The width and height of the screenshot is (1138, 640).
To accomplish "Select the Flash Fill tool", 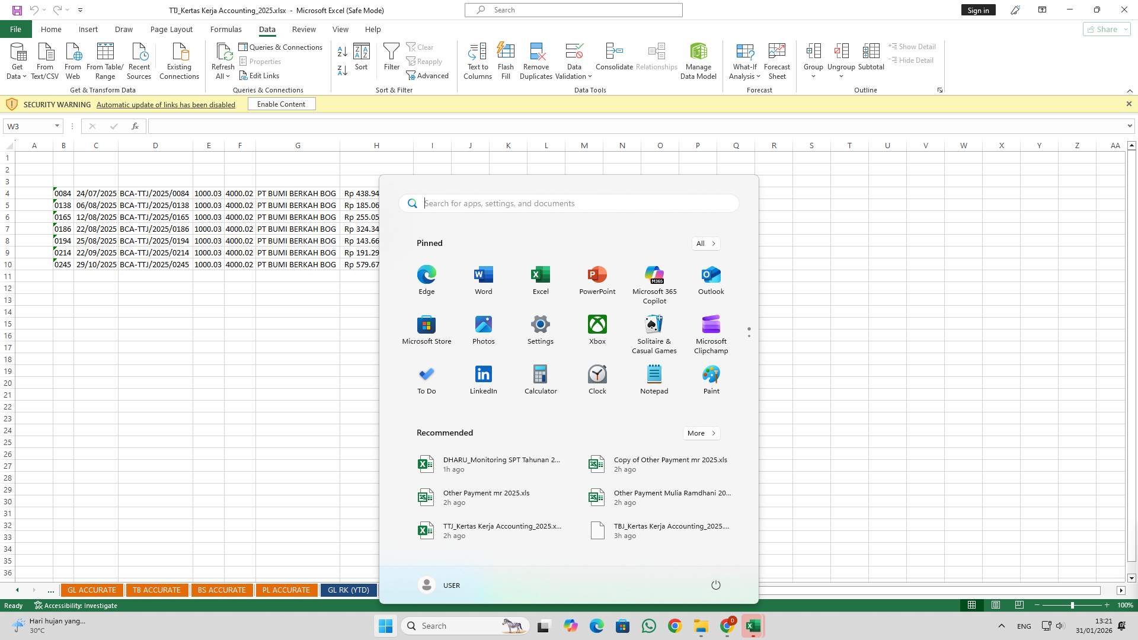I will pyautogui.click(x=506, y=59).
